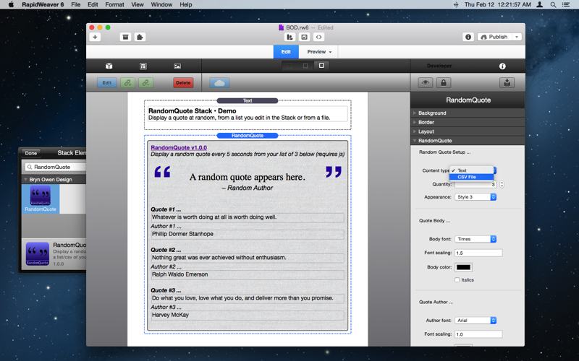Select the RandomQuote stack thumbnail in library
Screen dimensions: 579x361
41,199
